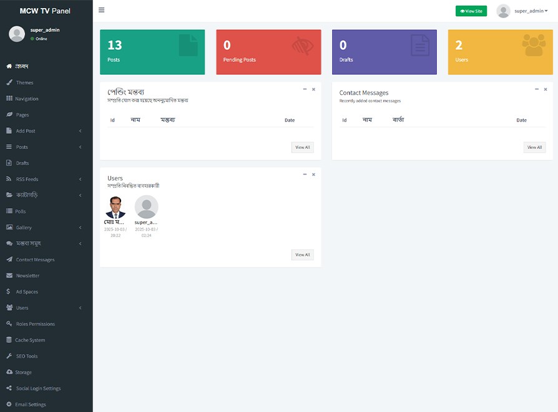
Task: Close the Pending Comments panel
Action: tap(313, 89)
